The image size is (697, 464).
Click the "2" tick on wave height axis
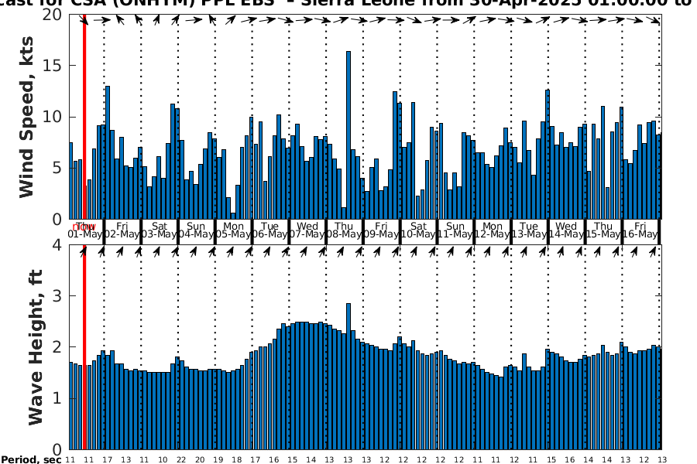(57, 347)
